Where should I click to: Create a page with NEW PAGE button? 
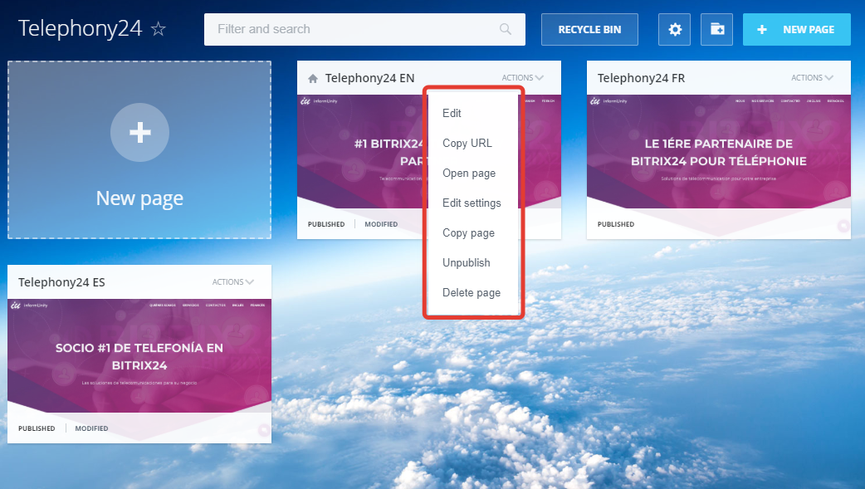(x=797, y=30)
